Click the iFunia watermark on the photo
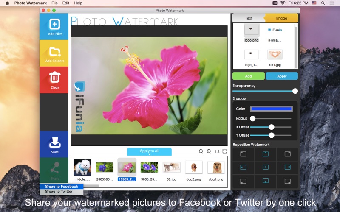This screenshot has height=212, width=340. pyautogui.click(x=79, y=107)
